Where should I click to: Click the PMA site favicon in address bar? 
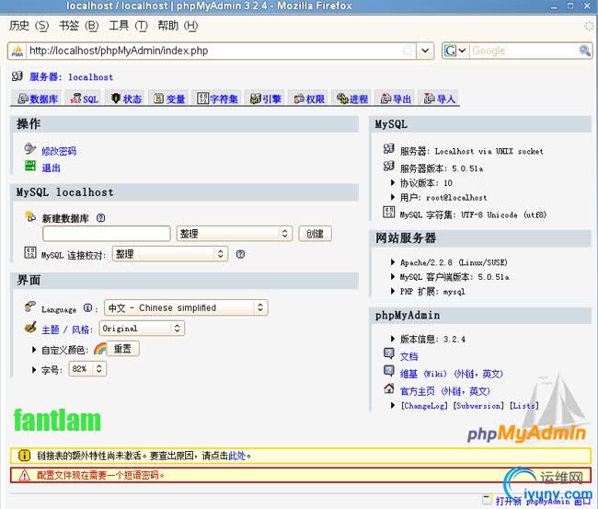pos(17,51)
